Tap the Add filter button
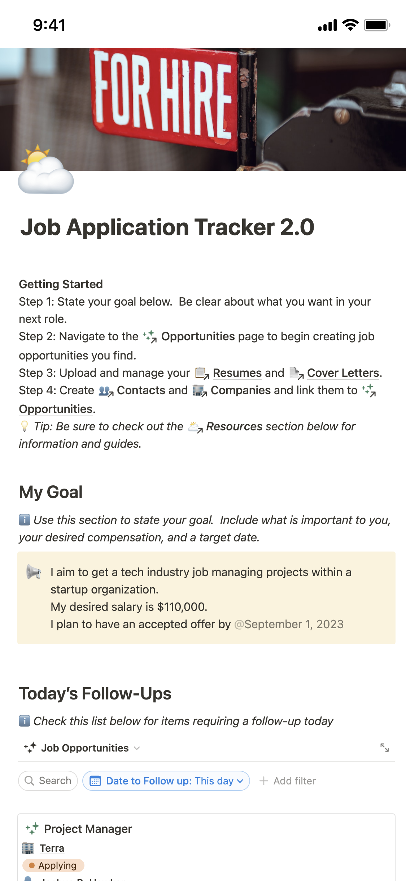Image resolution: width=406 pixels, height=881 pixels. pos(288,781)
